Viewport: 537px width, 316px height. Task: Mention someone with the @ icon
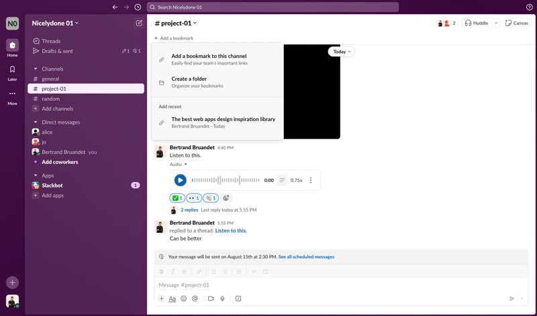point(195,299)
